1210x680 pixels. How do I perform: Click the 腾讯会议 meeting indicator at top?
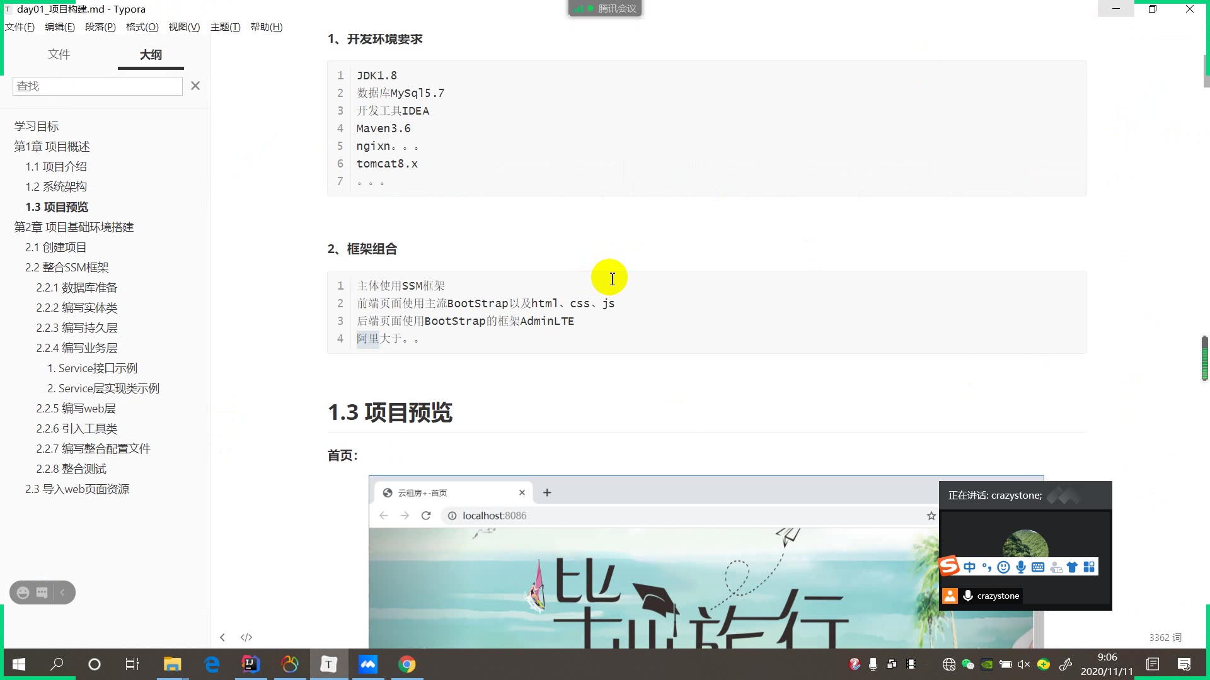[605, 8]
